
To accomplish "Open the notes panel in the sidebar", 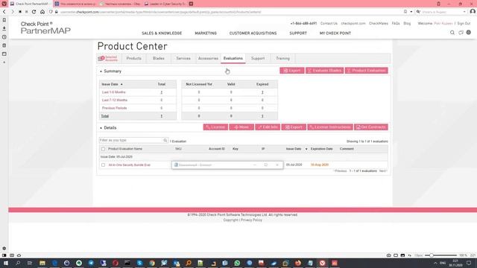I will [4, 45].
